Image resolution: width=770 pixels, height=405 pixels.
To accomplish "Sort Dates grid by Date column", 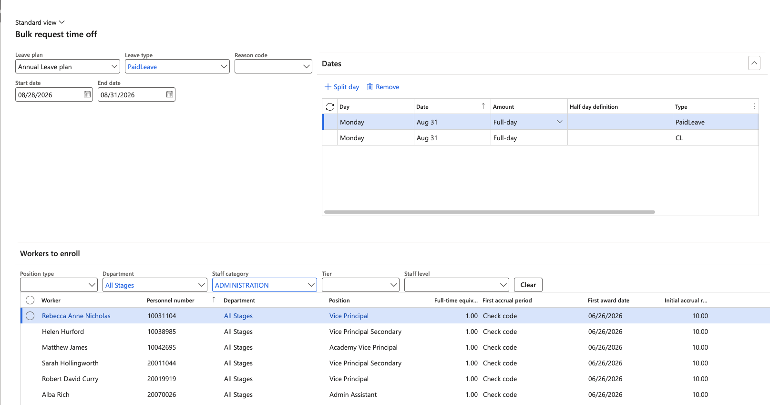I will 452,106.
